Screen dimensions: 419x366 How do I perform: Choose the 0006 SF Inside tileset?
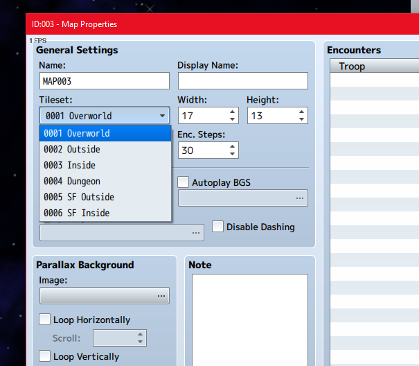pyautogui.click(x=105, y=213)
